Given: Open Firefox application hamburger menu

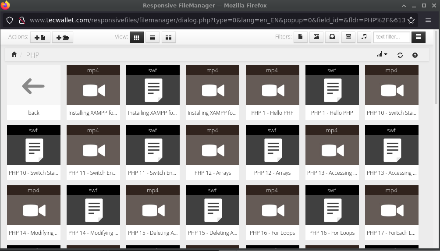Looking at the screenshot, I should 428,20.
